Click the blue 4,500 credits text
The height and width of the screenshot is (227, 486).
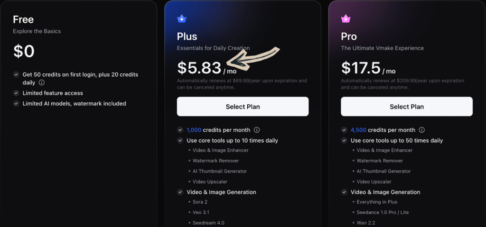point(358,130)
